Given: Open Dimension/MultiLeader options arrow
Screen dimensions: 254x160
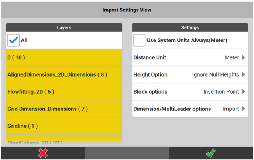Looking at the screenshot, I should point(244,109).
